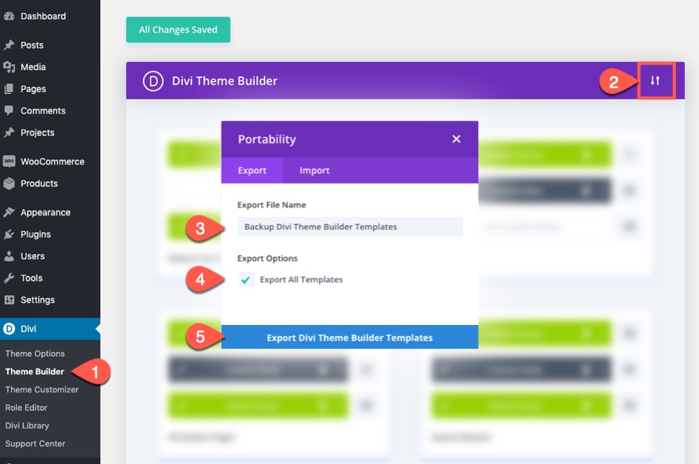
Task: Click the Export File Name input field
Action: pyautogui.click(x=350, y=226)
